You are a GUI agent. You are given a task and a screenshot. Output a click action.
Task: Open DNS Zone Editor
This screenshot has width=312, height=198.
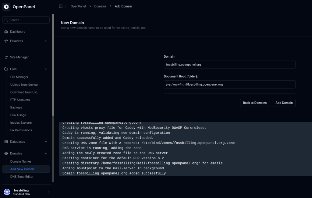22,176
